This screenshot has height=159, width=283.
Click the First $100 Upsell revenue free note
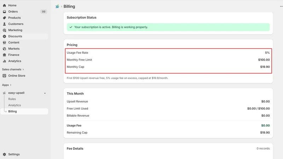[117, 78]
